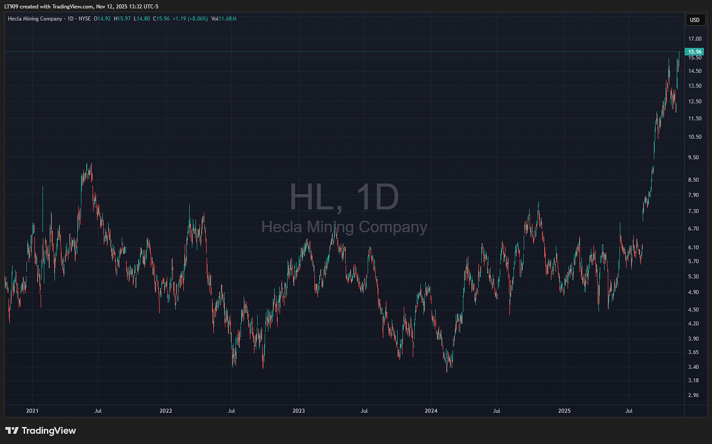Click the 6.10 price axis label
The image size is (712, 444).
[x=693, y=248]
